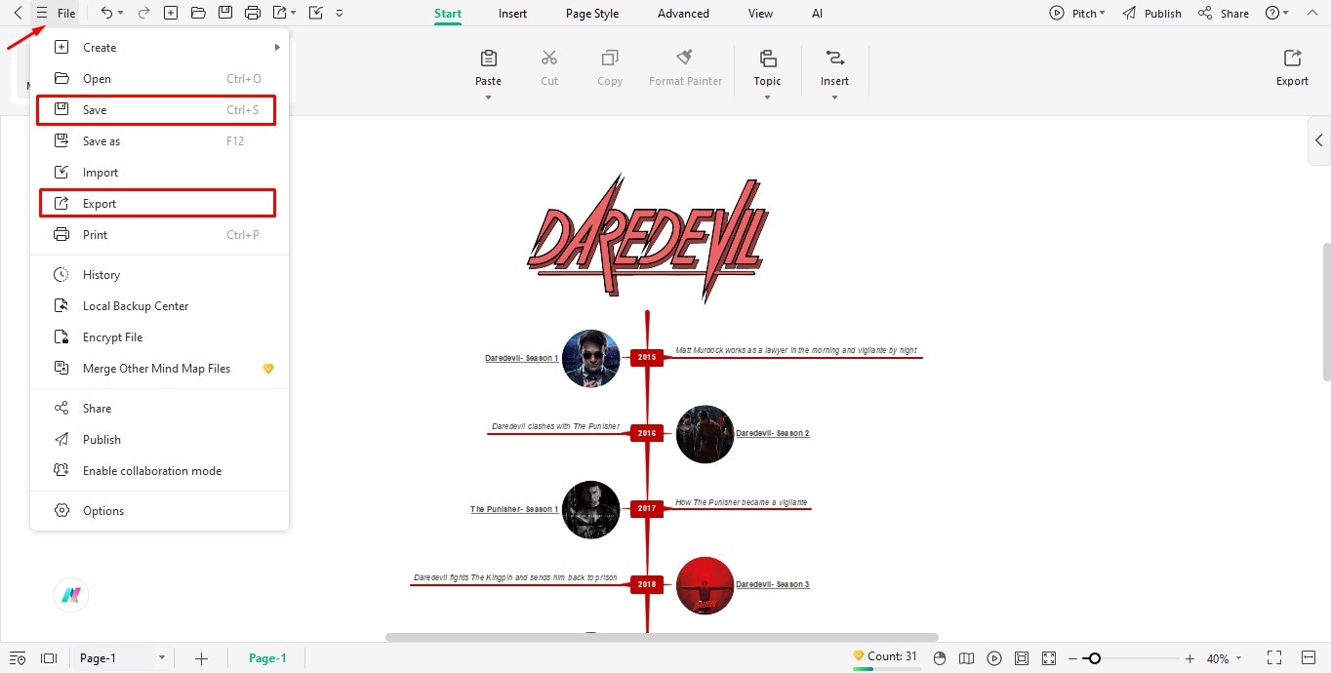Enable collaboration mode from the File menu
Screen dimensions: 1331x673
pos(159,470)
